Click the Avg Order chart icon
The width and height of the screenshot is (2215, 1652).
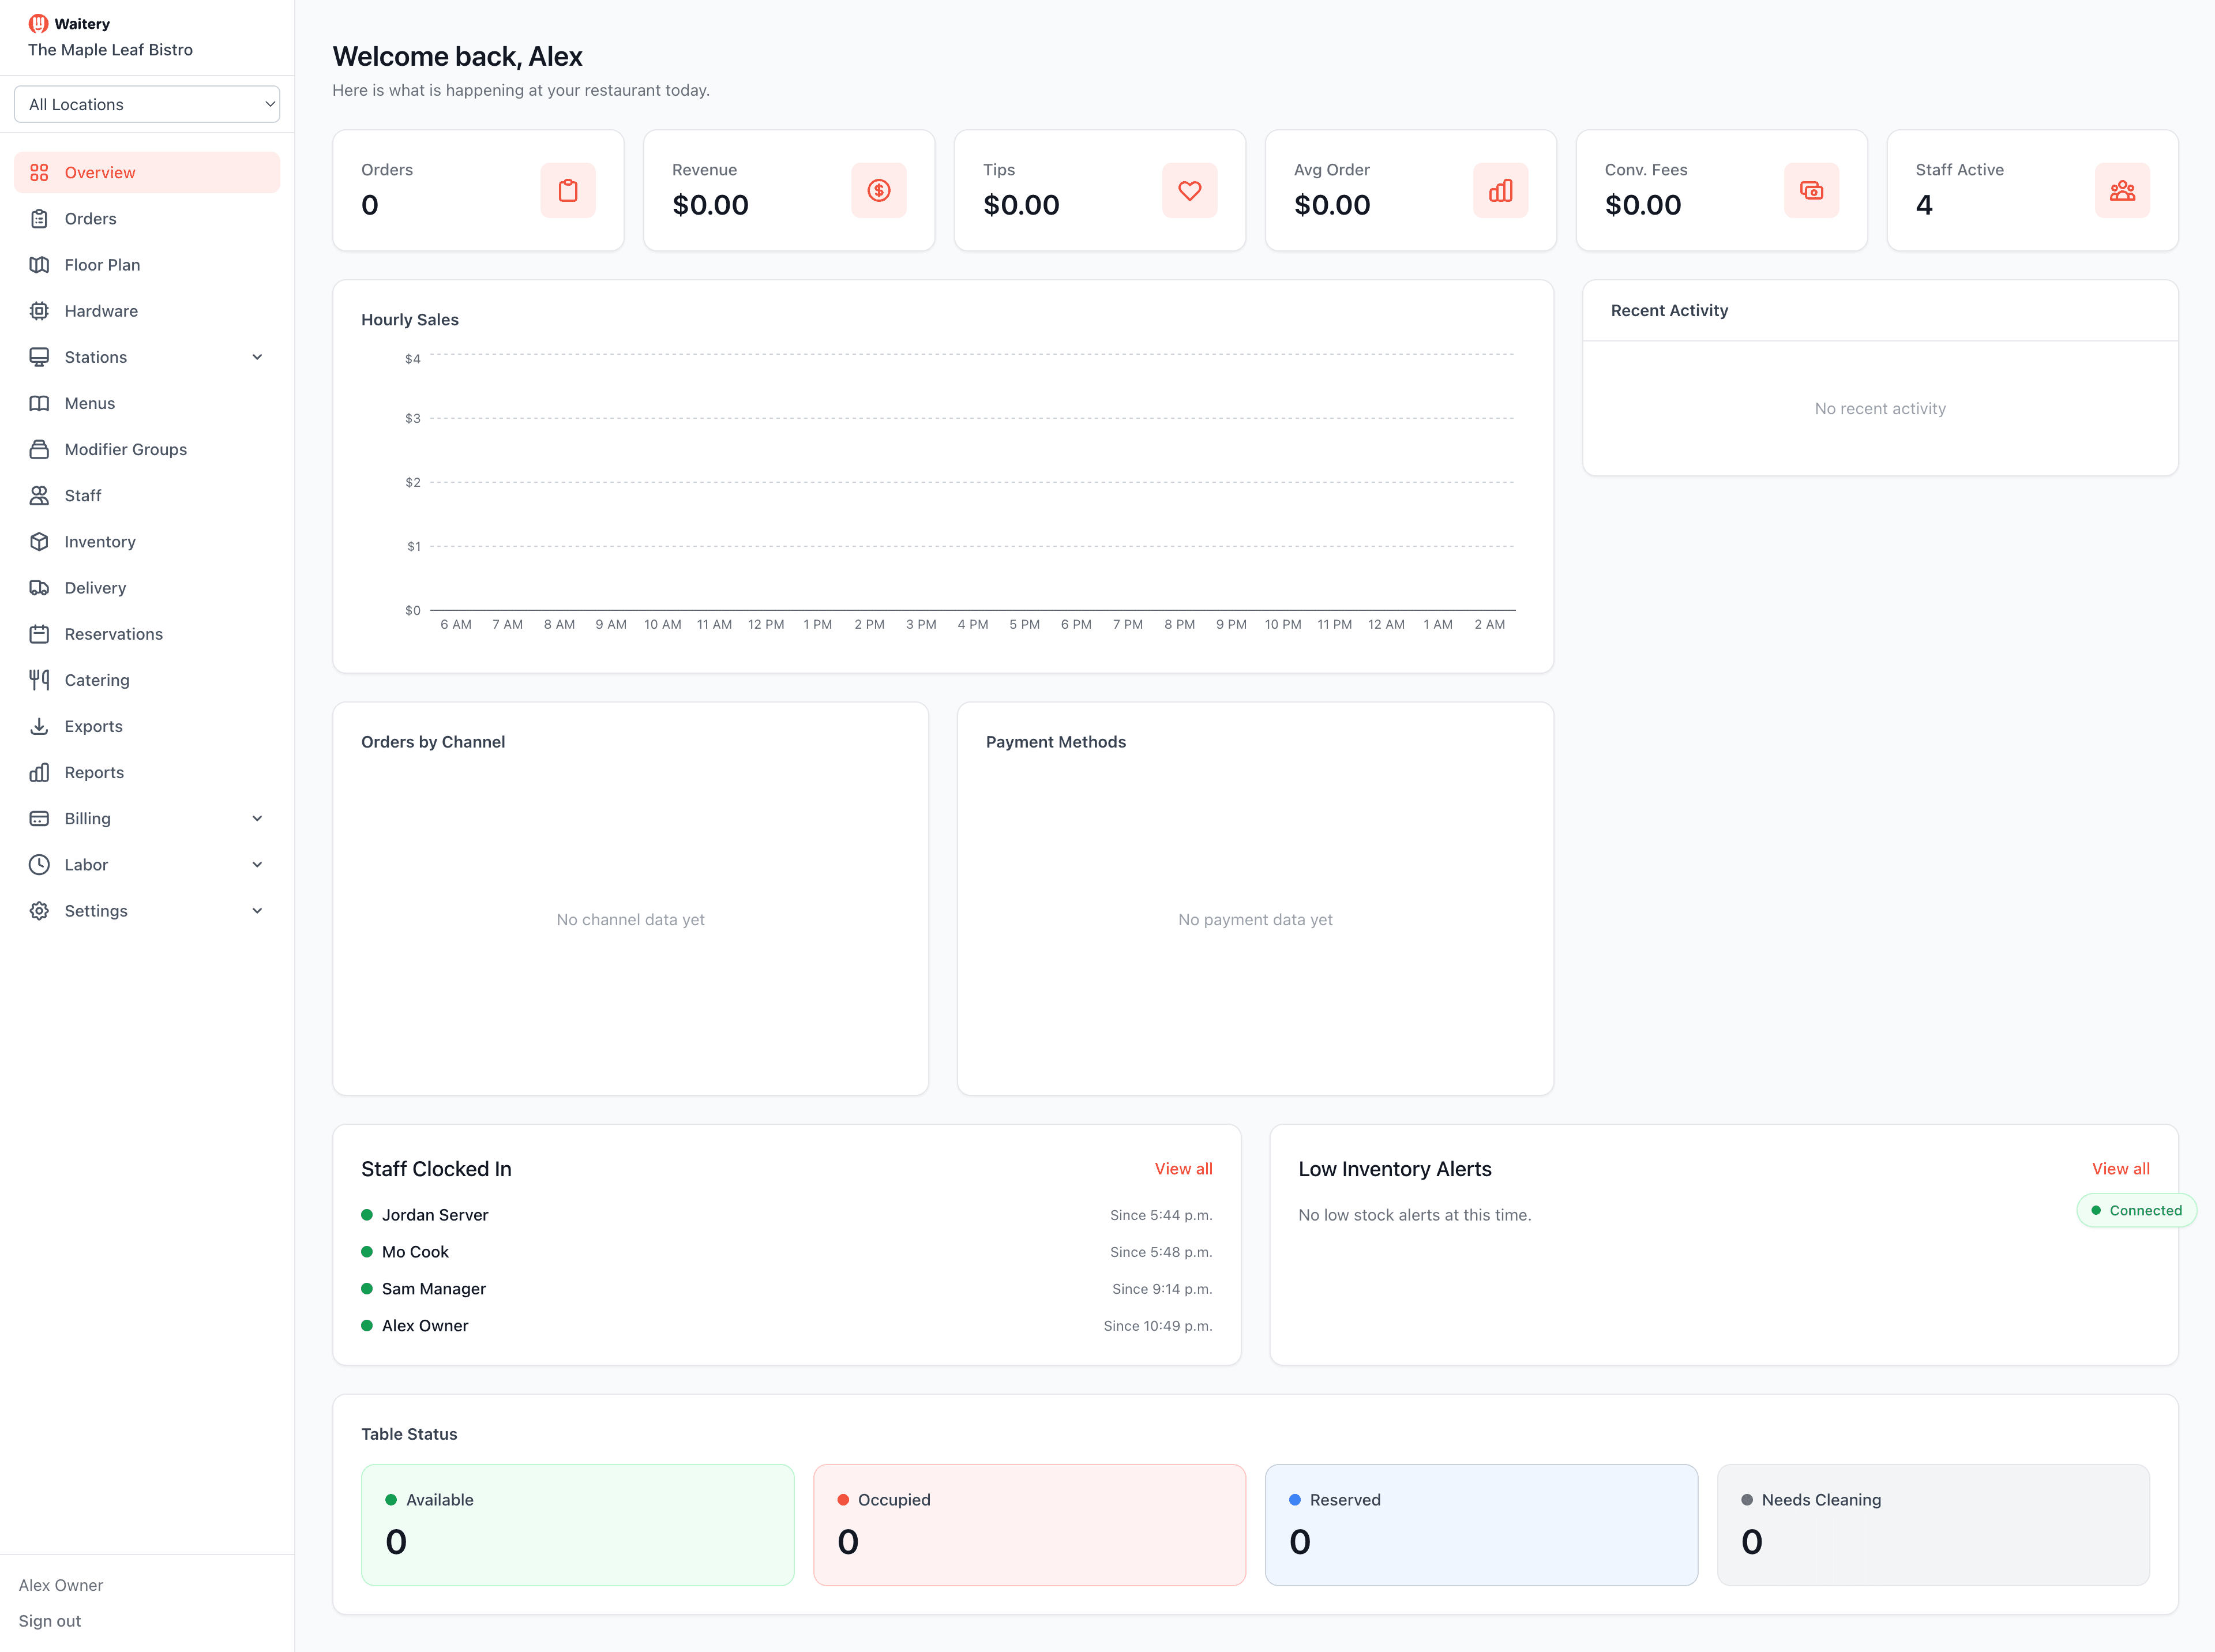1501,190
